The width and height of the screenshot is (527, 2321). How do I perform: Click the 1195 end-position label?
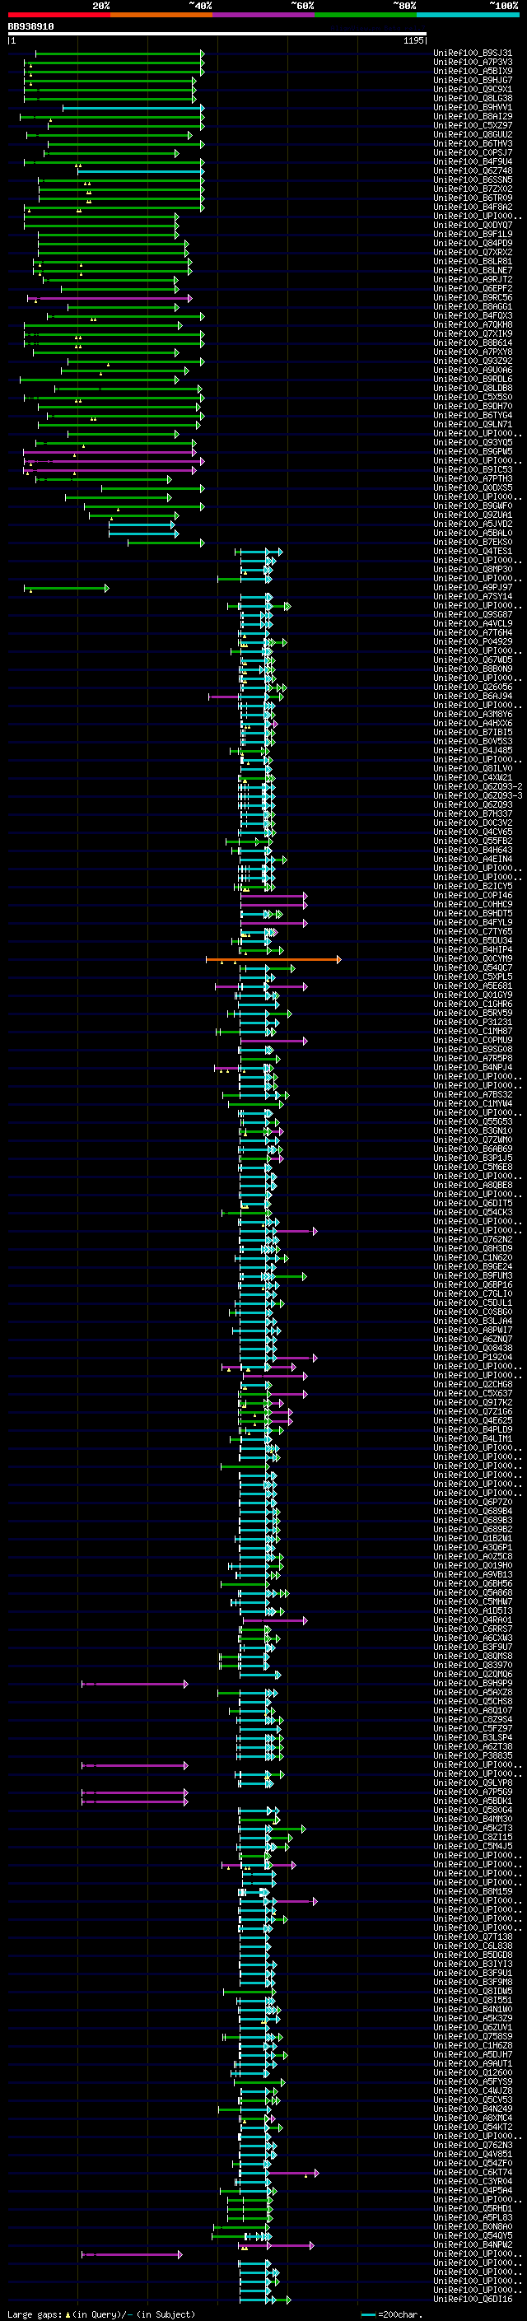coord(413,40)
